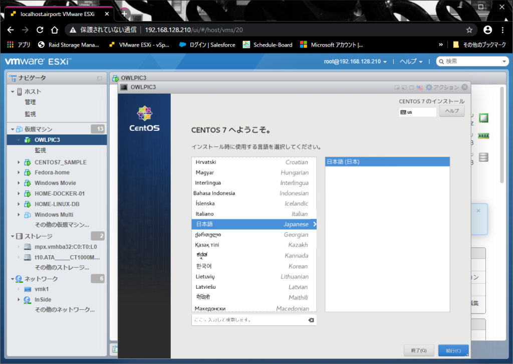This screenshot has width=513, height=364.
Task: Click the 続行(C) continue button
Action: (453, 350)
